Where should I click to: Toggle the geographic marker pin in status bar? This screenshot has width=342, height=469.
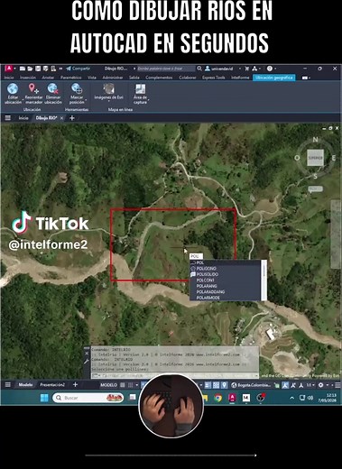(225, 385)
